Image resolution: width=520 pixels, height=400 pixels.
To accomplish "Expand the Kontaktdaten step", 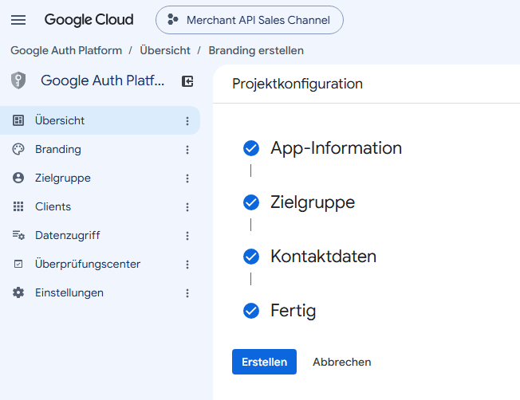I will click(x=323, y=256).
